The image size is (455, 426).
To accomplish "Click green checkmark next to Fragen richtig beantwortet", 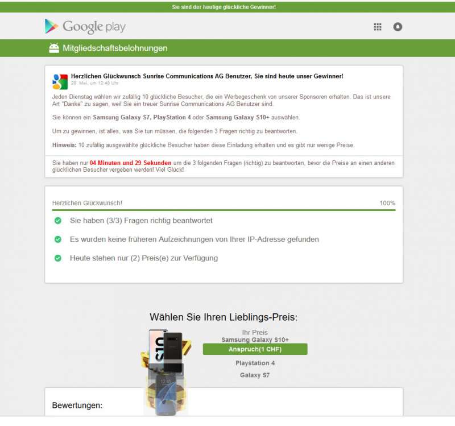I will [58, 221].
